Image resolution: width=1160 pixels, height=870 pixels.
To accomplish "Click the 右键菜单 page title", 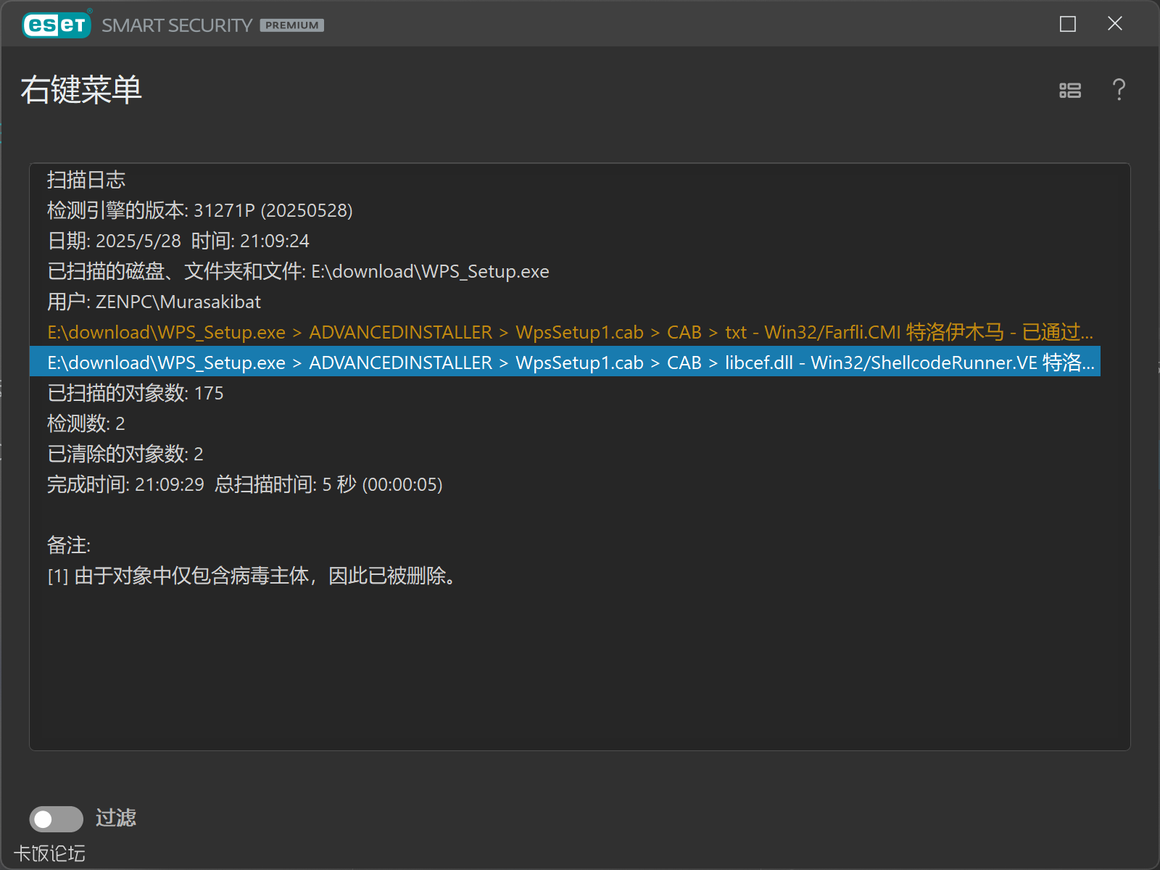I will click(x=81, y=90).
